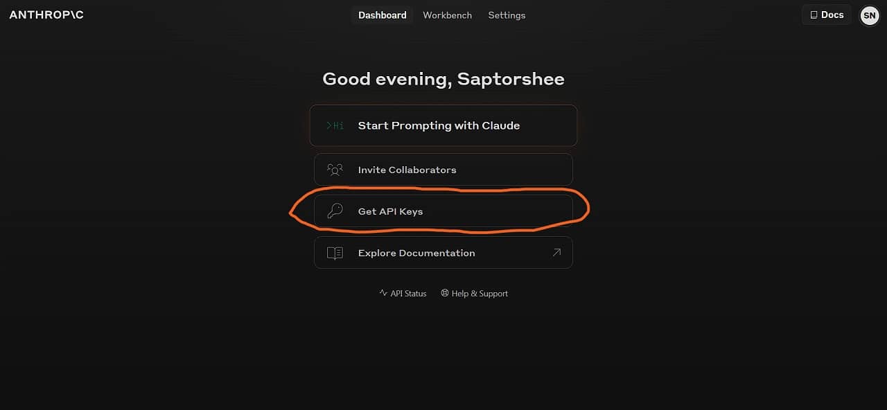
Task: Click the Docs button
Action: coord(826,15)
